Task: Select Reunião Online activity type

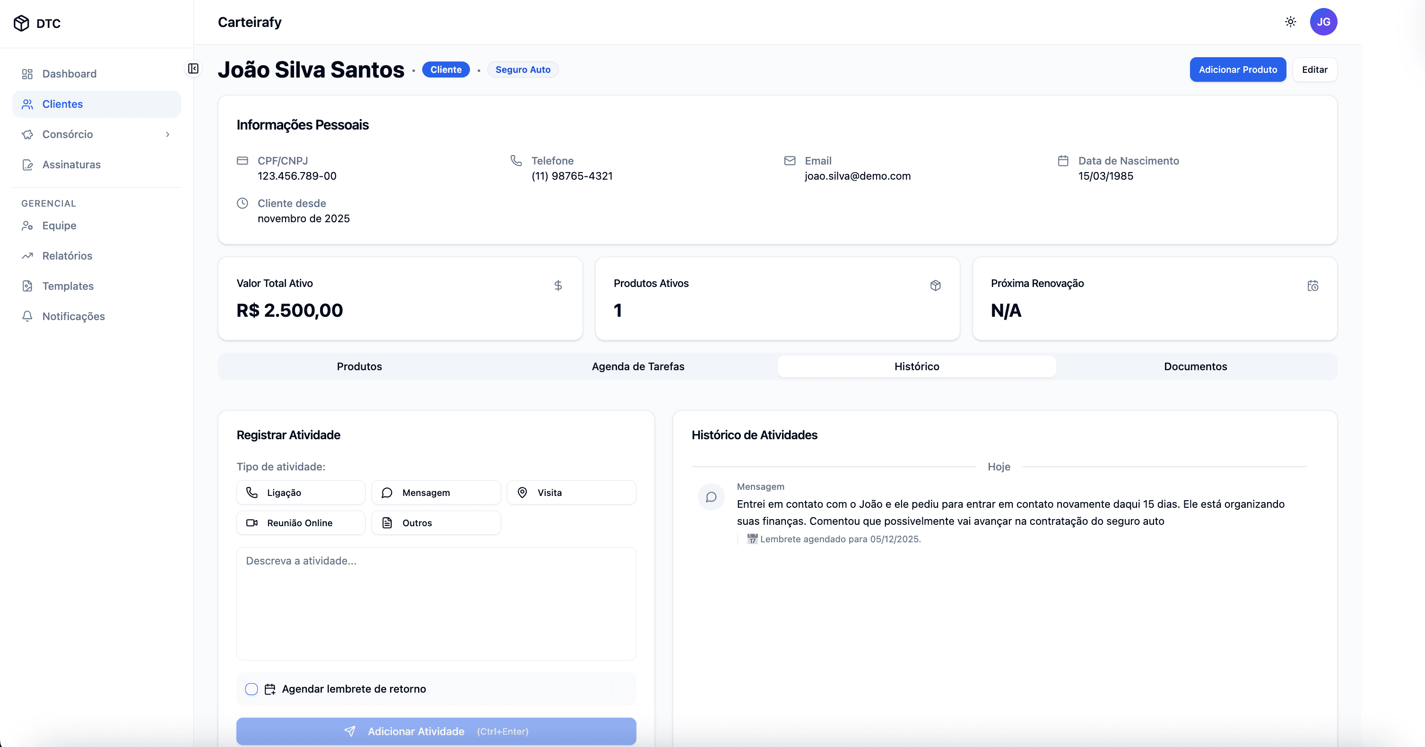Action: pos(300,523)
